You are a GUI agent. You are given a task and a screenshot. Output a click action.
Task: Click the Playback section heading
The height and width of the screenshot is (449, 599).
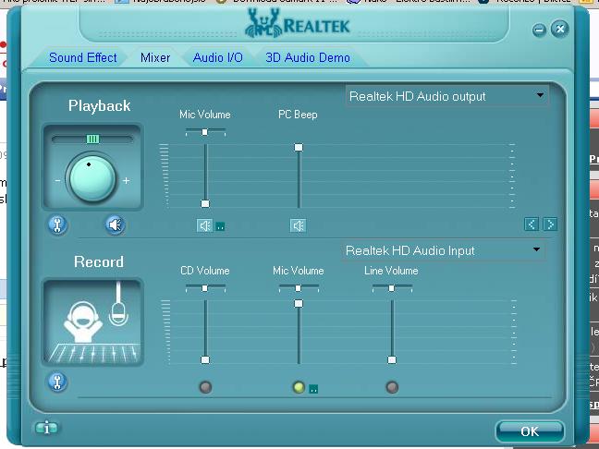coord(99,105)
